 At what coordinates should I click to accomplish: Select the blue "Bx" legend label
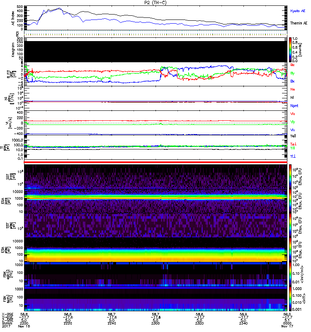[x=292, y=81]
